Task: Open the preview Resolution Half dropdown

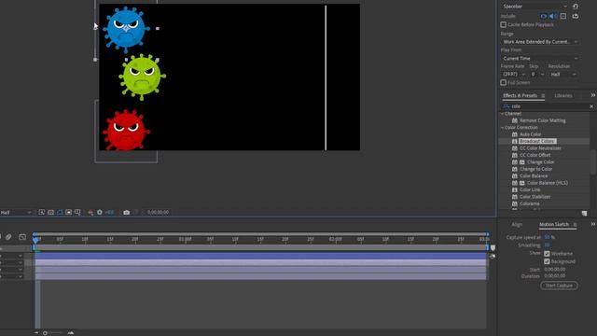Action: click(x=562, y=75)
